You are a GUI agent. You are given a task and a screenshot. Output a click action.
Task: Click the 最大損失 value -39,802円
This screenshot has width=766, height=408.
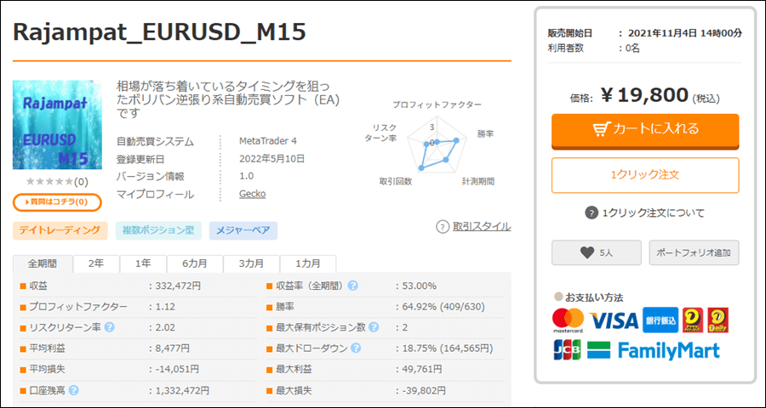pyautogui.click(x=423, y=390)
